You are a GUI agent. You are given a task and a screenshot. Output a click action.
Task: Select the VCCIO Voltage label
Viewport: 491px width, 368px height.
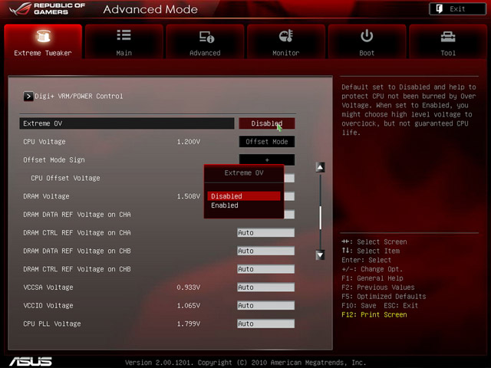click(x=48, y=305)
